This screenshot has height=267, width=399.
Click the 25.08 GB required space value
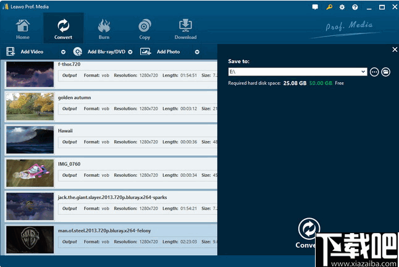[x=295, y=83]
